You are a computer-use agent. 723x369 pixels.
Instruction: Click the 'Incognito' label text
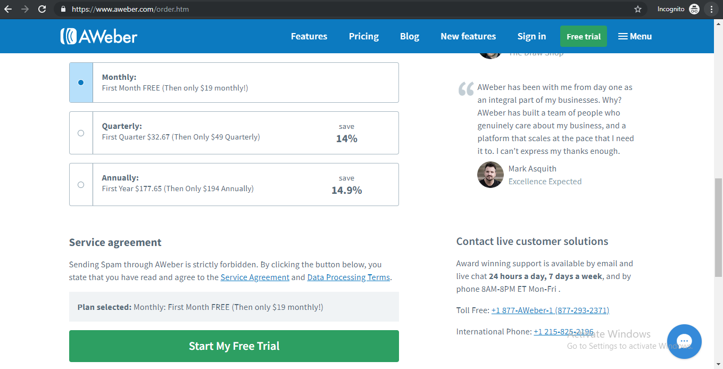pos(671,9)
